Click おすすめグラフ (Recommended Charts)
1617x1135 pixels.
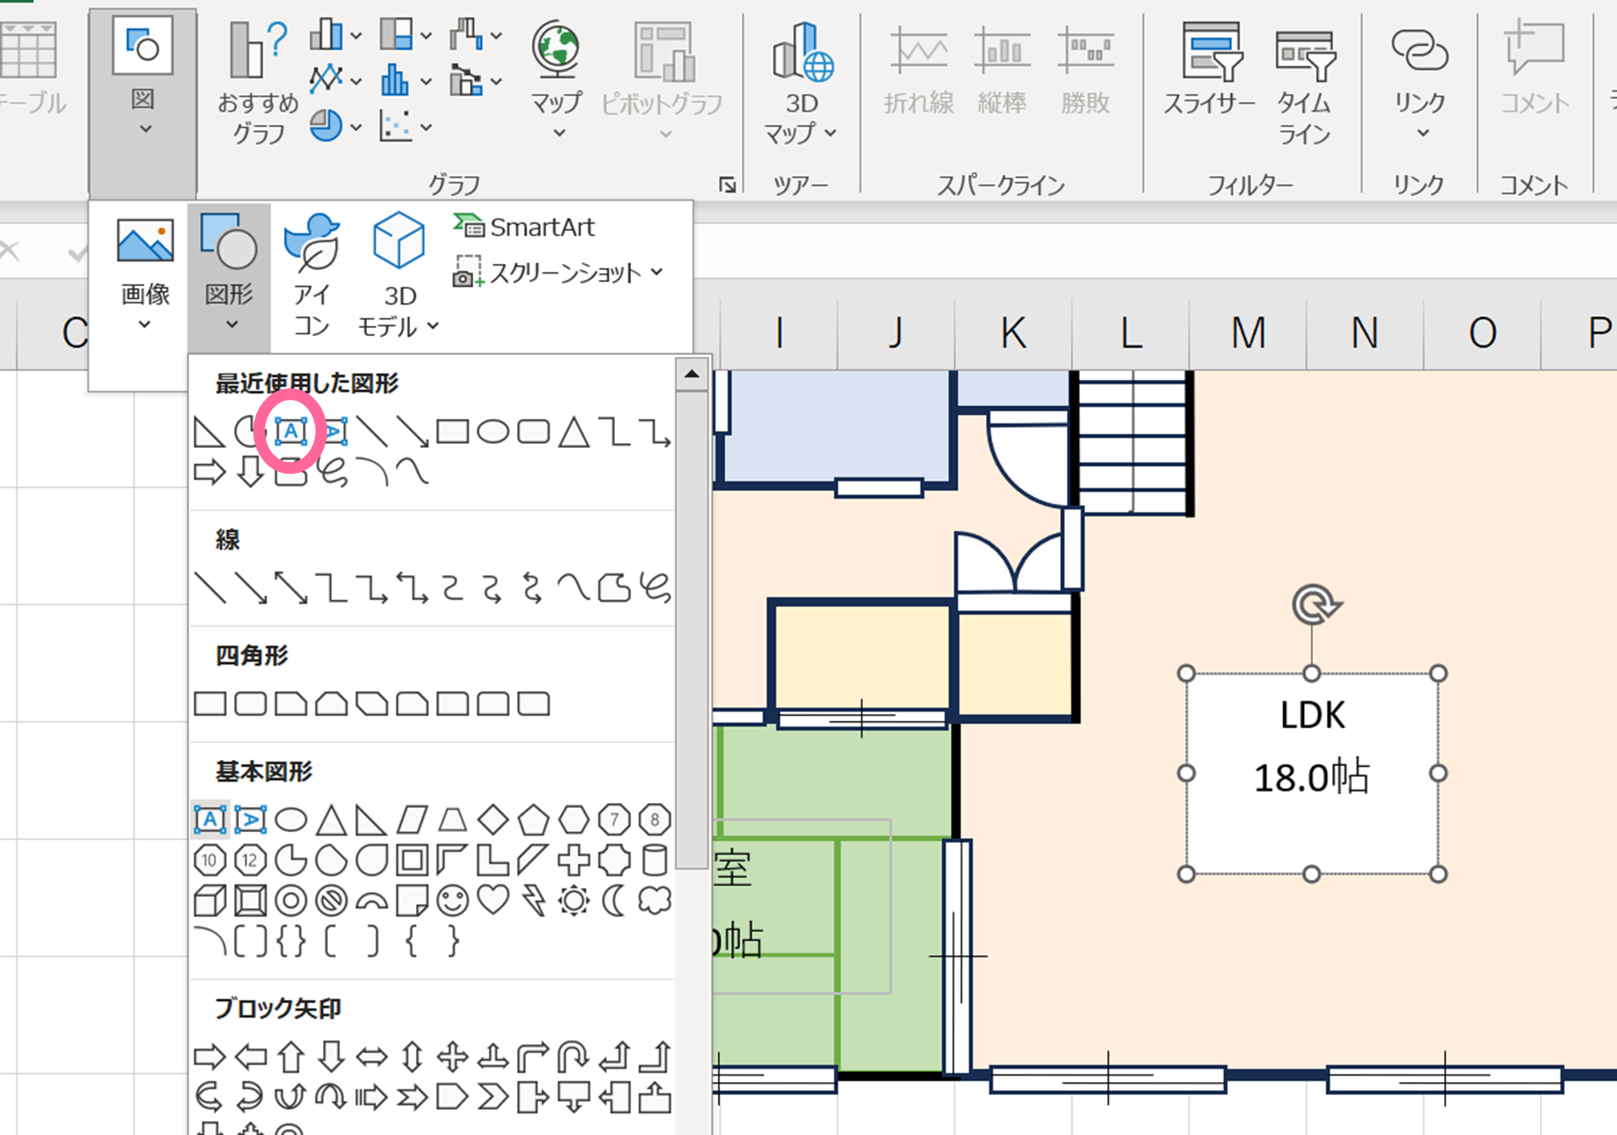258,83
